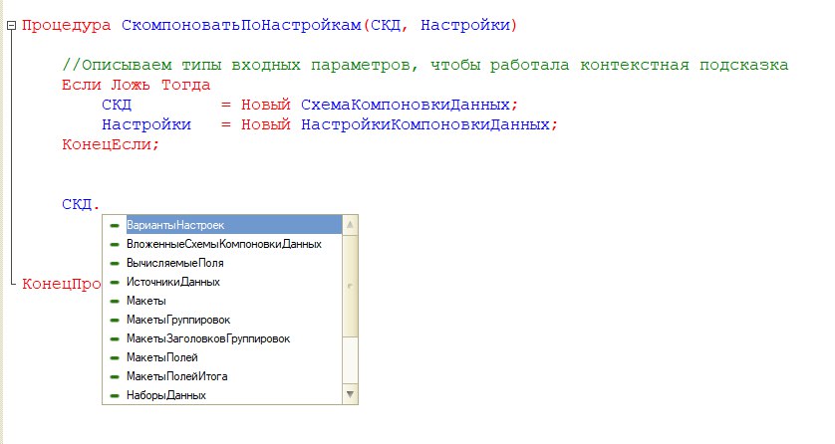Select МакетыГруппировок entry
This screenshot has height=444, width=835.
point(221,320)
